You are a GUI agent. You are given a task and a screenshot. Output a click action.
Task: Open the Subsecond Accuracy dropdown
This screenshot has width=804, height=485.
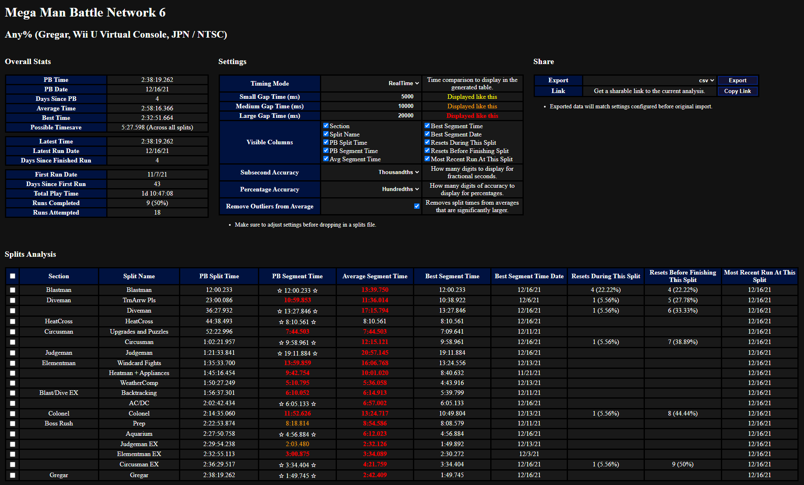click(398, 172)
